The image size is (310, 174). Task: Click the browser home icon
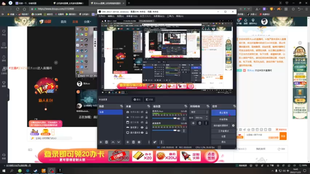tap(24, 9)
